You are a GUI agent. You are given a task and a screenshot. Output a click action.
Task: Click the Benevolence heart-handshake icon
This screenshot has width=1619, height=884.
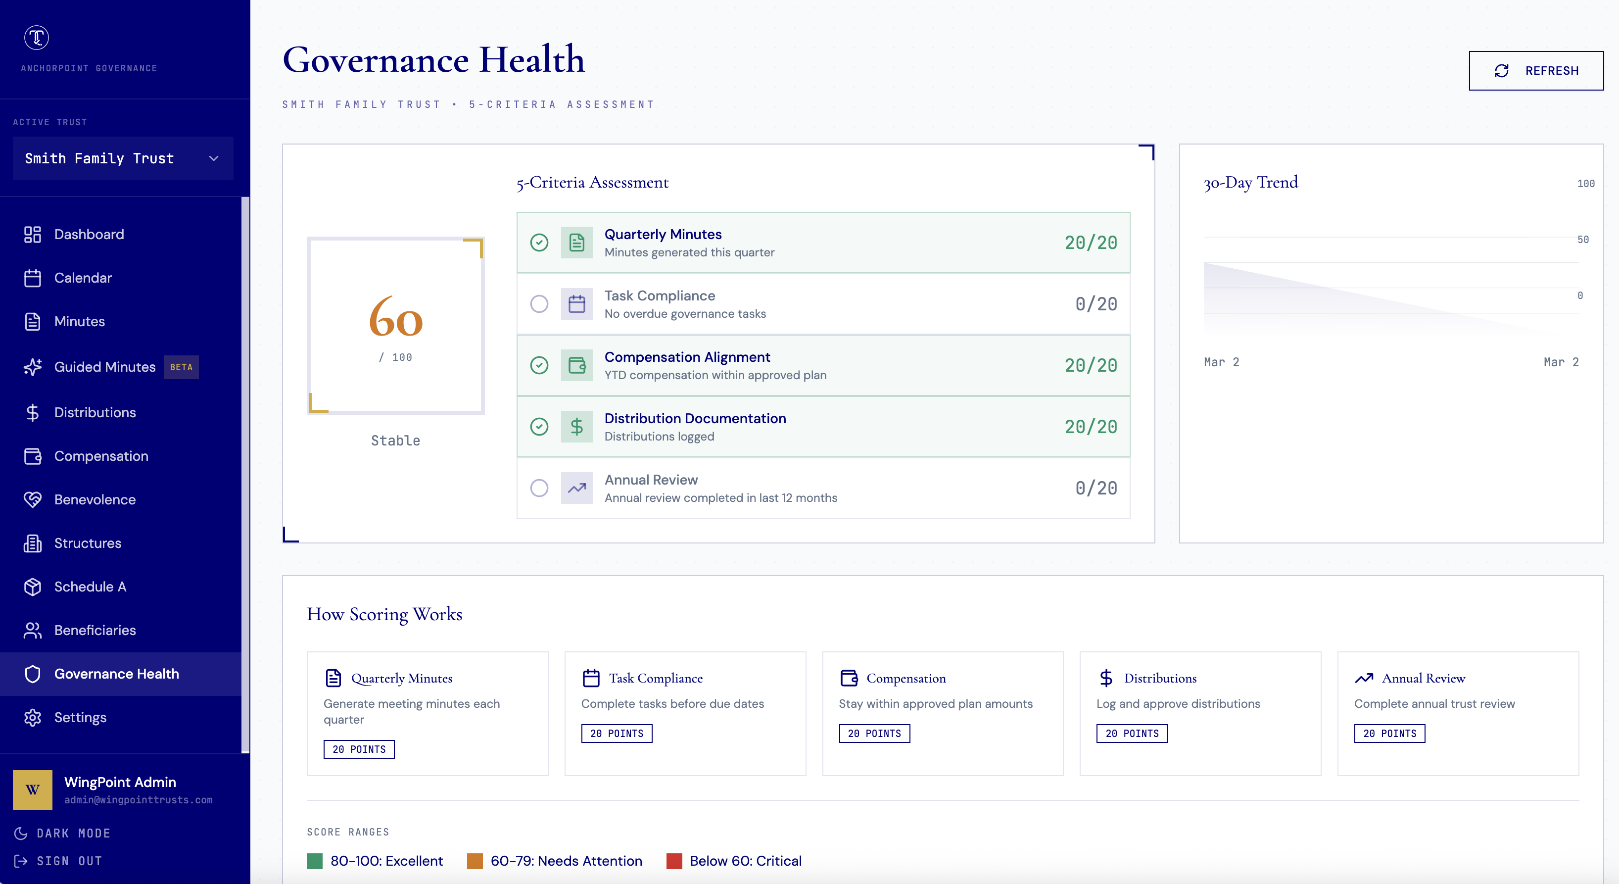[33, 499]
